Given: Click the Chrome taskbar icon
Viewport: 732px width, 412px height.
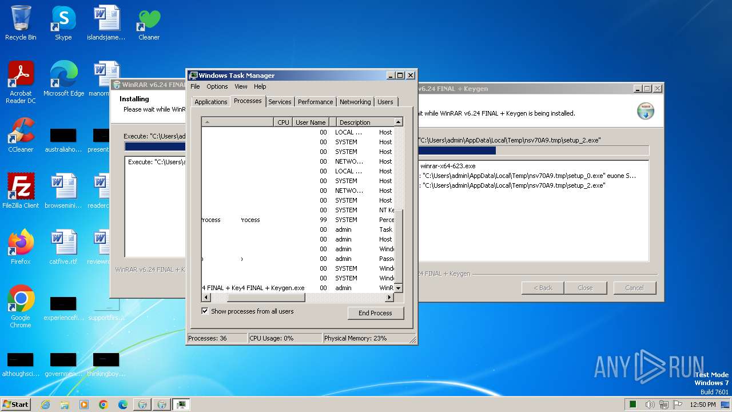Looking at the screenshot, I should click(104, 405).
